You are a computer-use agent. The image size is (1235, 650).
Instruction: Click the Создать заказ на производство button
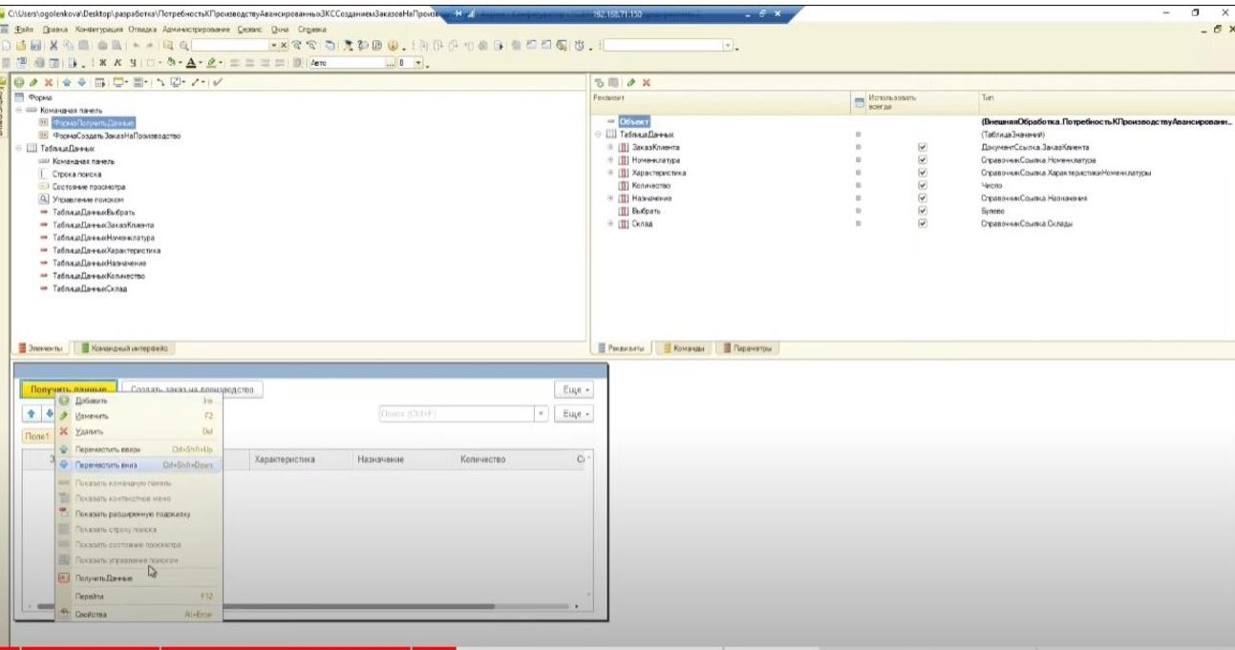point(192,389)
